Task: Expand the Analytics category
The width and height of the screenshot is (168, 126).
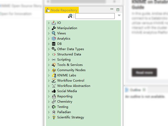Action: coord(49,39)
